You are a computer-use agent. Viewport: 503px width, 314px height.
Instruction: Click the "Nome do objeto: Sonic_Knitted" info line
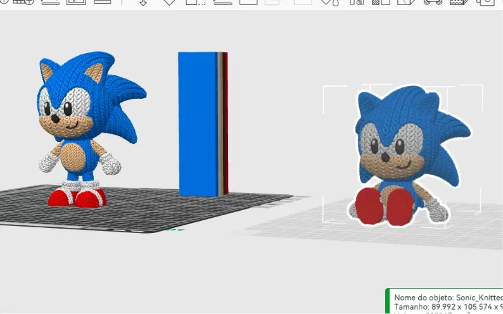[x=448, y=298]
